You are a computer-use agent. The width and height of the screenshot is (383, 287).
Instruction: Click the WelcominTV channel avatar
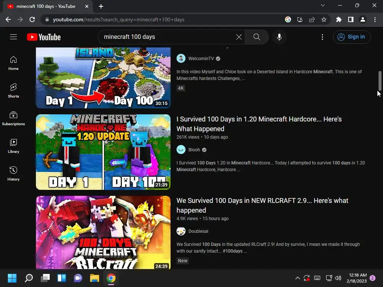click(181, 59)
